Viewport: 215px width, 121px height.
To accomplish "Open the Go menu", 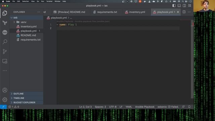I will click(38, 1).
